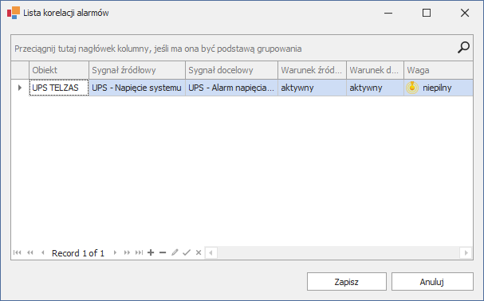This screenshot has height=301, width=484.
Task: Expand the UPS TELZAS row indicator arrow
Action: 20,88
